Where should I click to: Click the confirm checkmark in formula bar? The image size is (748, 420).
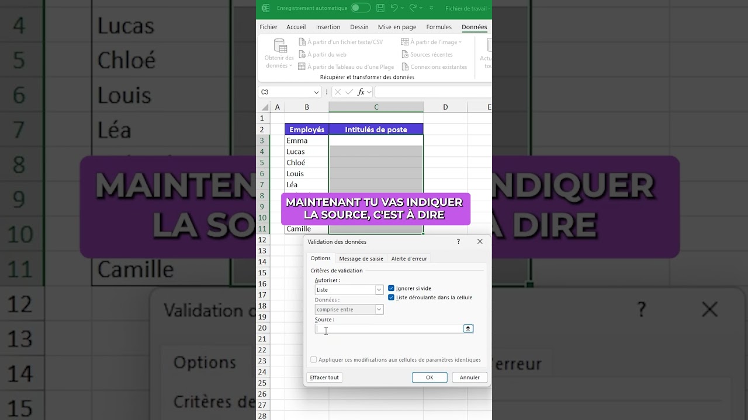tap(349, 92)
